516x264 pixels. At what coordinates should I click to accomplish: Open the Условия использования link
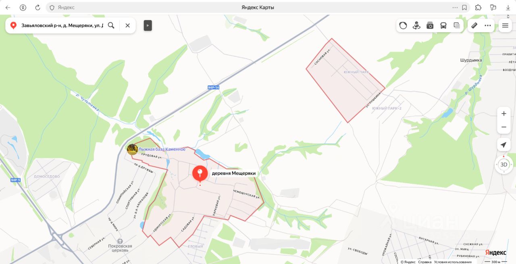tap(453, 262)
